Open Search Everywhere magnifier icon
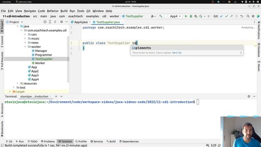 pyautogui.click(x=248, y=16)
